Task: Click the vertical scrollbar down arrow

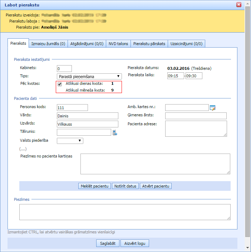Action: tap(247, 248)
